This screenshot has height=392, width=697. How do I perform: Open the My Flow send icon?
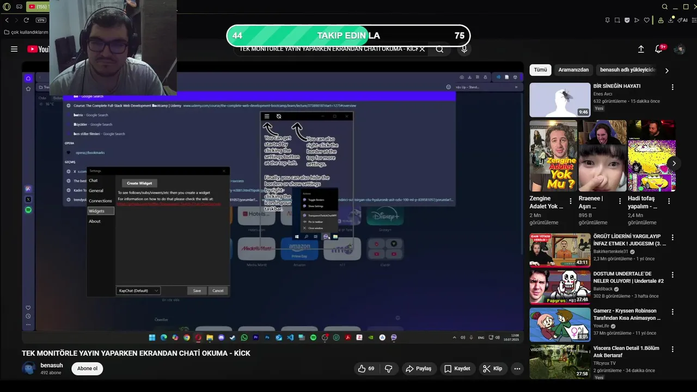click(637, 20)
